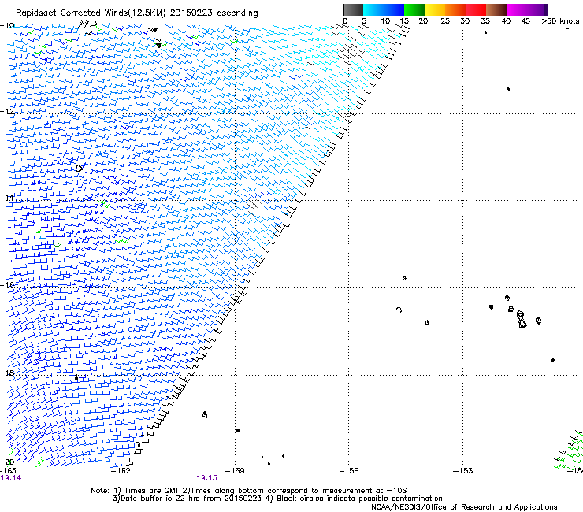Click the green 15-20 knots color band
The height and width of the screenshot is (512, 583).
[x=414, y=9]
